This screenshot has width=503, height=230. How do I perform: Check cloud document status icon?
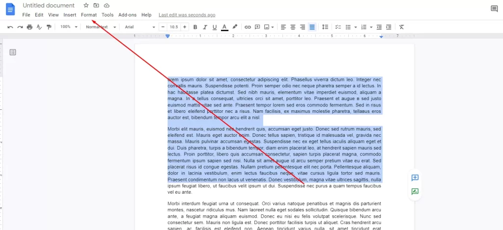point(107,5)
